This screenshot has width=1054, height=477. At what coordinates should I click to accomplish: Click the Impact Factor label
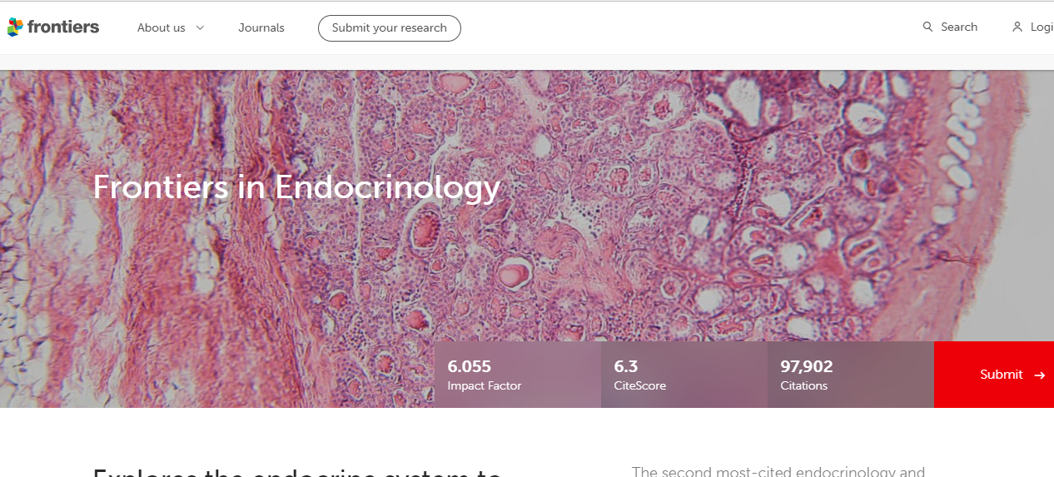click(x=485, y=385)
